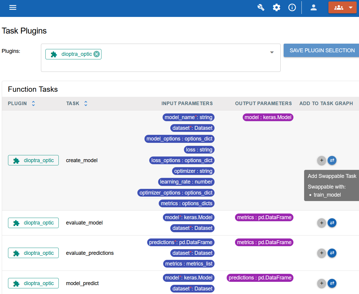
Task: Open the wrench tools icon
Action: coord(261,7)
